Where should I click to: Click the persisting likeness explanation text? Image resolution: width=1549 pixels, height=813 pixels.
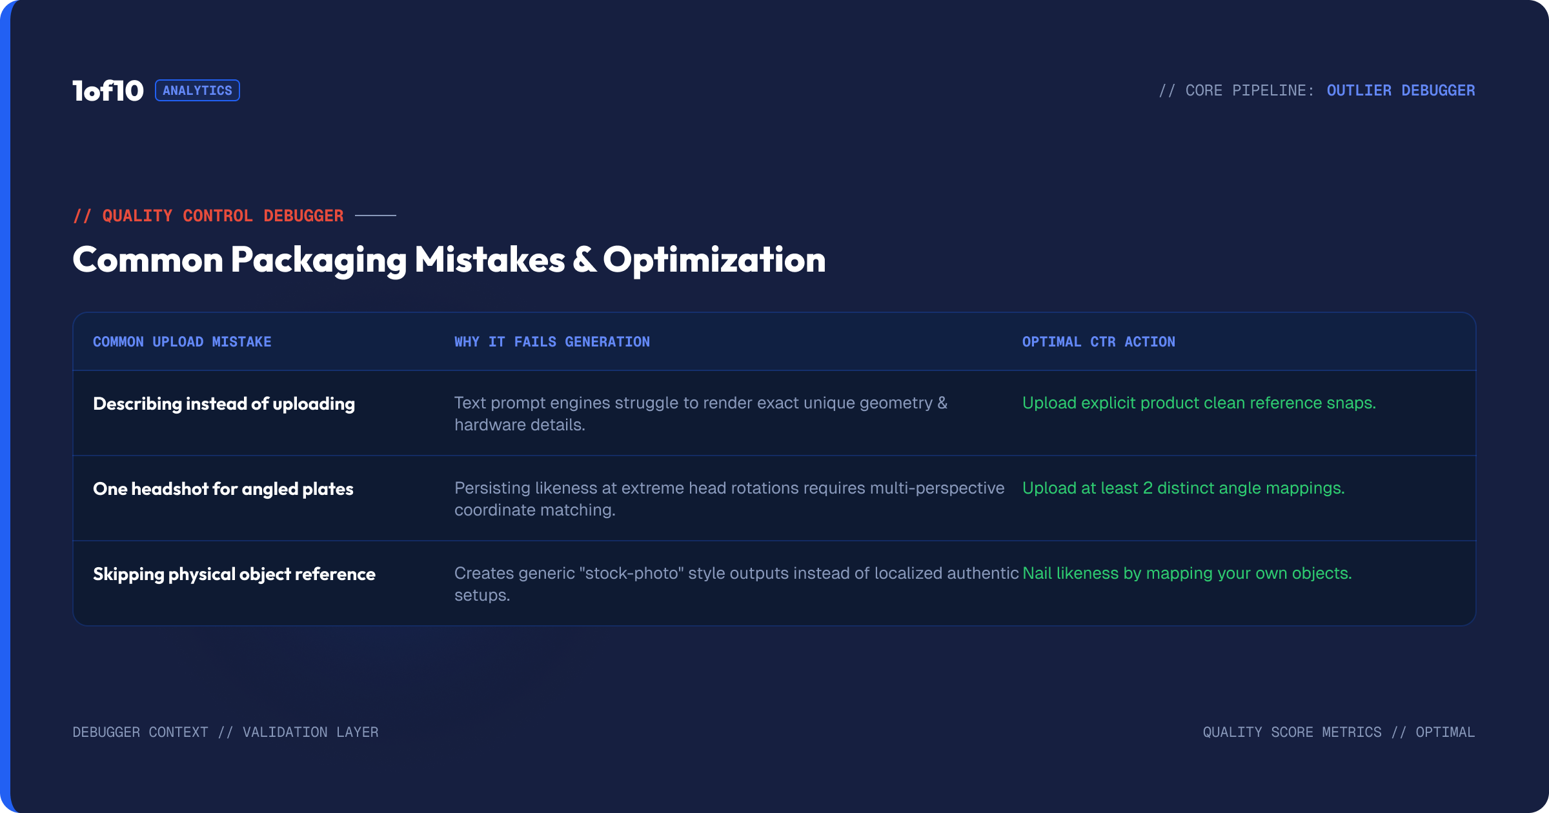tap(729, 499)
